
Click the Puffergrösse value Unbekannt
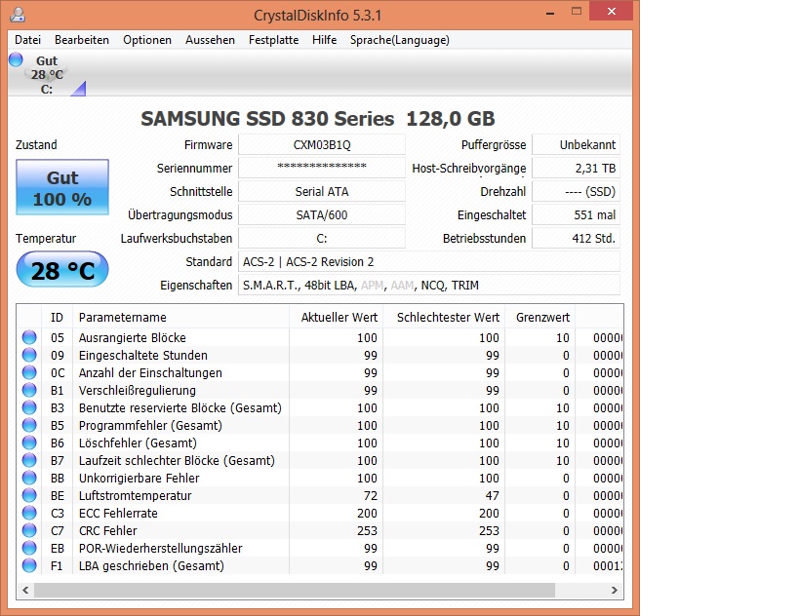(x=576, y=145)
